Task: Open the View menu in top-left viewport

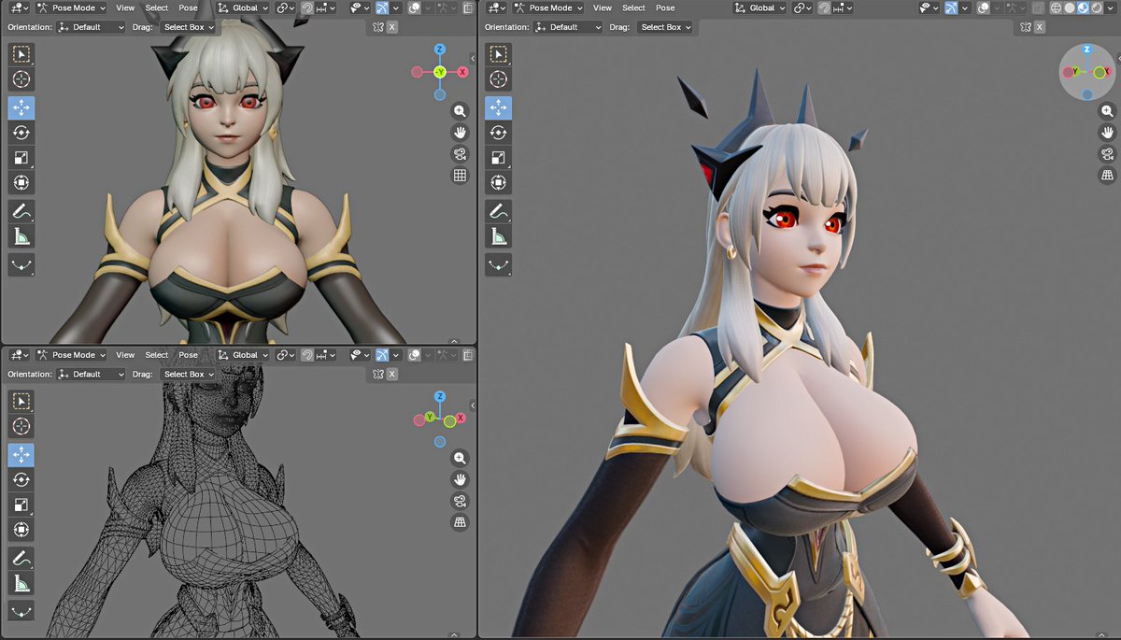Action: [125, 7]
